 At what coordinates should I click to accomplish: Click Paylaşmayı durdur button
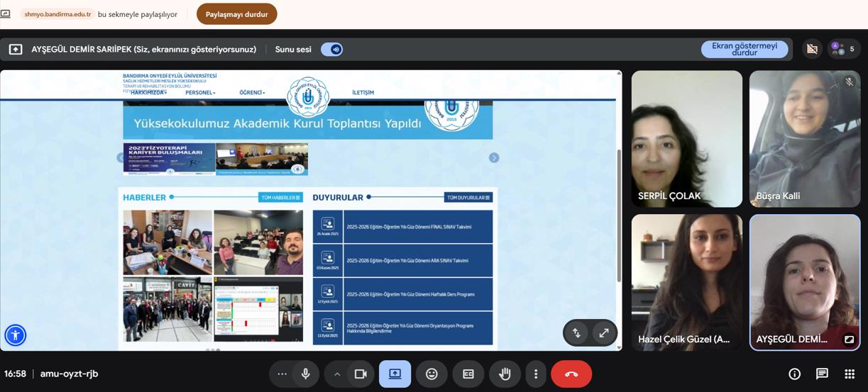(x=236, y=14)
